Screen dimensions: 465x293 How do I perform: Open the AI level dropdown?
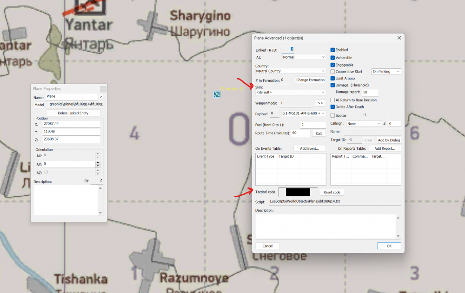pos(304,57)
